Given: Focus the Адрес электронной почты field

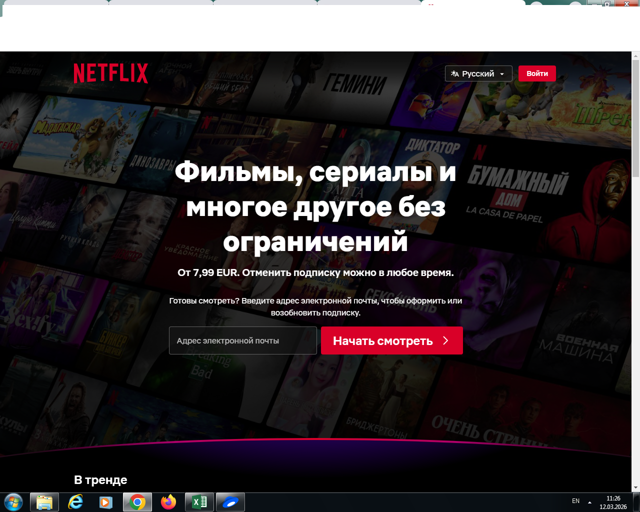Looking at the screenshot, I should (243, 340).
